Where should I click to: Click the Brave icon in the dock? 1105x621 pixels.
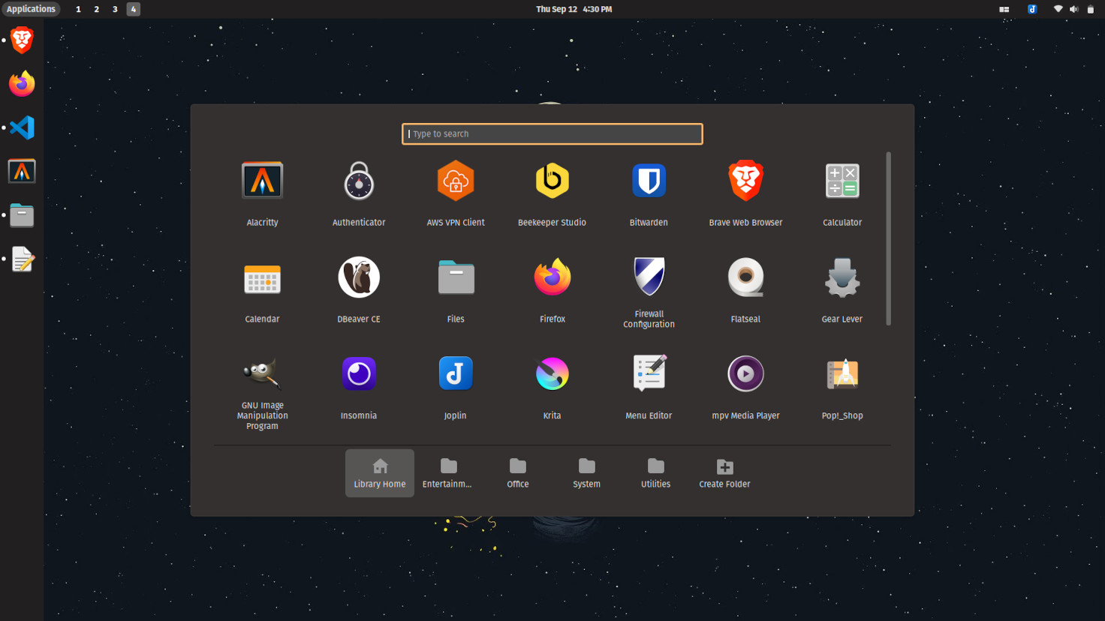22,40
